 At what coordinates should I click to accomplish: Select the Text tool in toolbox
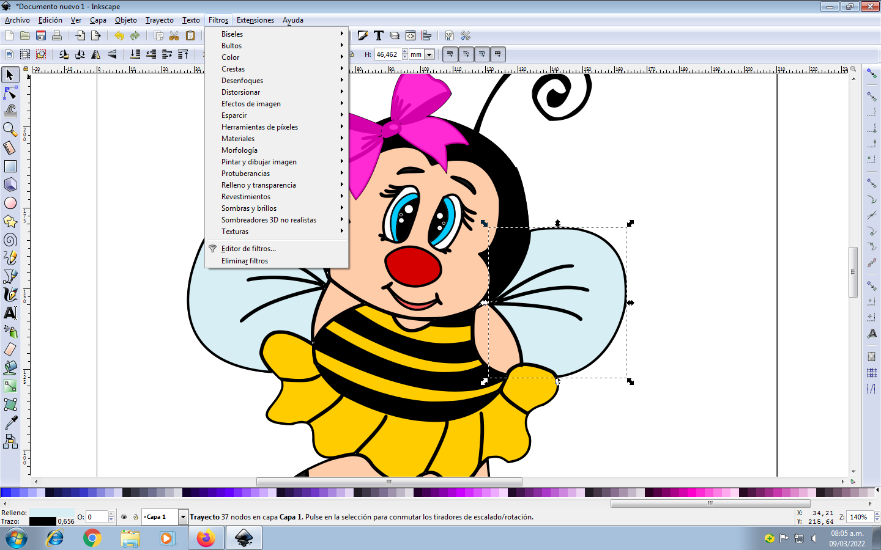point(10,313)
